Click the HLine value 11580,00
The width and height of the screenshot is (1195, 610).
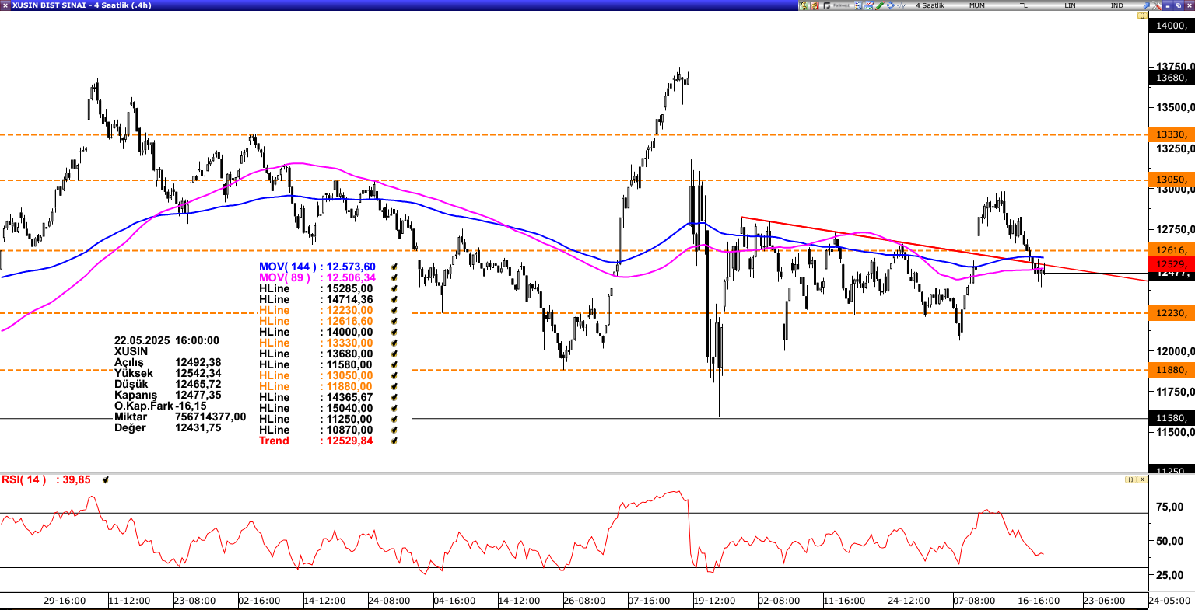pos(349,364)
